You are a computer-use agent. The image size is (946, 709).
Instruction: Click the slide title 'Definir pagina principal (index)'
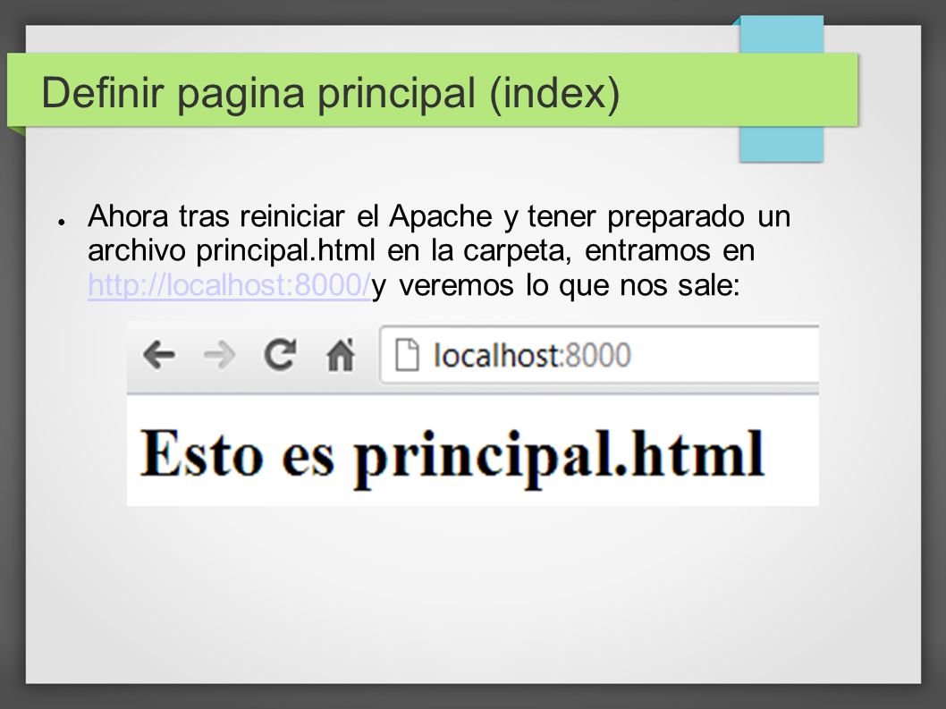click(x=331, y=92)
